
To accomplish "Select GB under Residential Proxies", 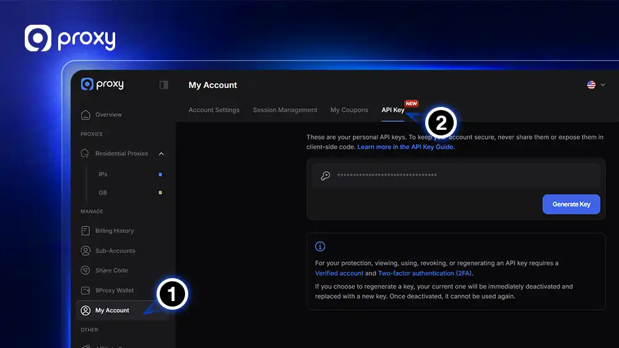I will [x=103, y=193].
